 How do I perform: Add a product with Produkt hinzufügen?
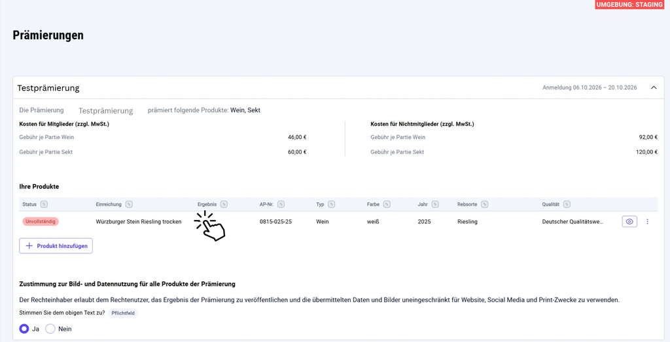point(56,246)
